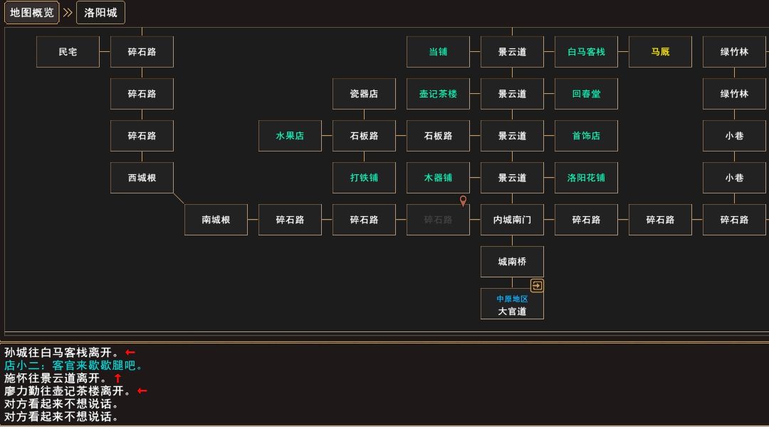Visit 洛阳花铺 flower shop
Image resolution: width=769 pixels, height=431 pixels.
click(586, 177)
